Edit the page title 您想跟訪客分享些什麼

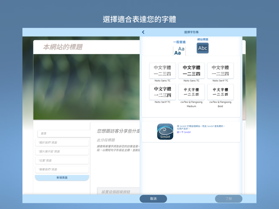pos(118,131)
